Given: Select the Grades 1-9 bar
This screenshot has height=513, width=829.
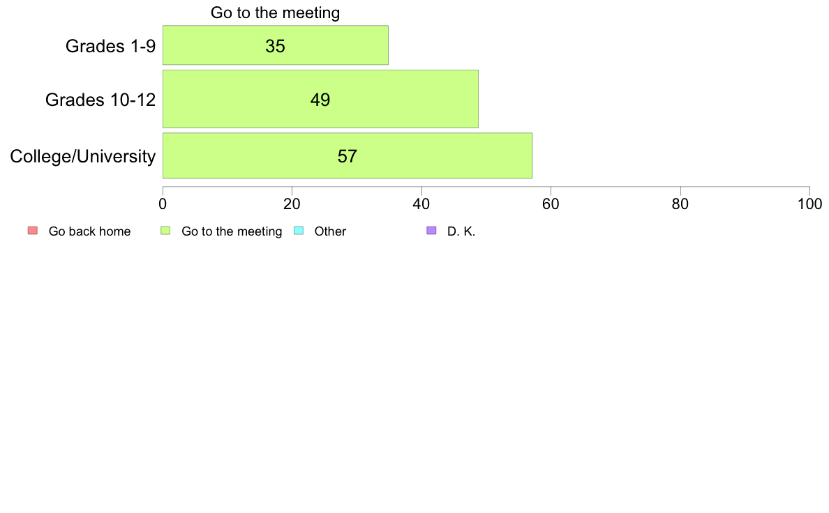Looking at the screenshot, I should click(276, 45).
